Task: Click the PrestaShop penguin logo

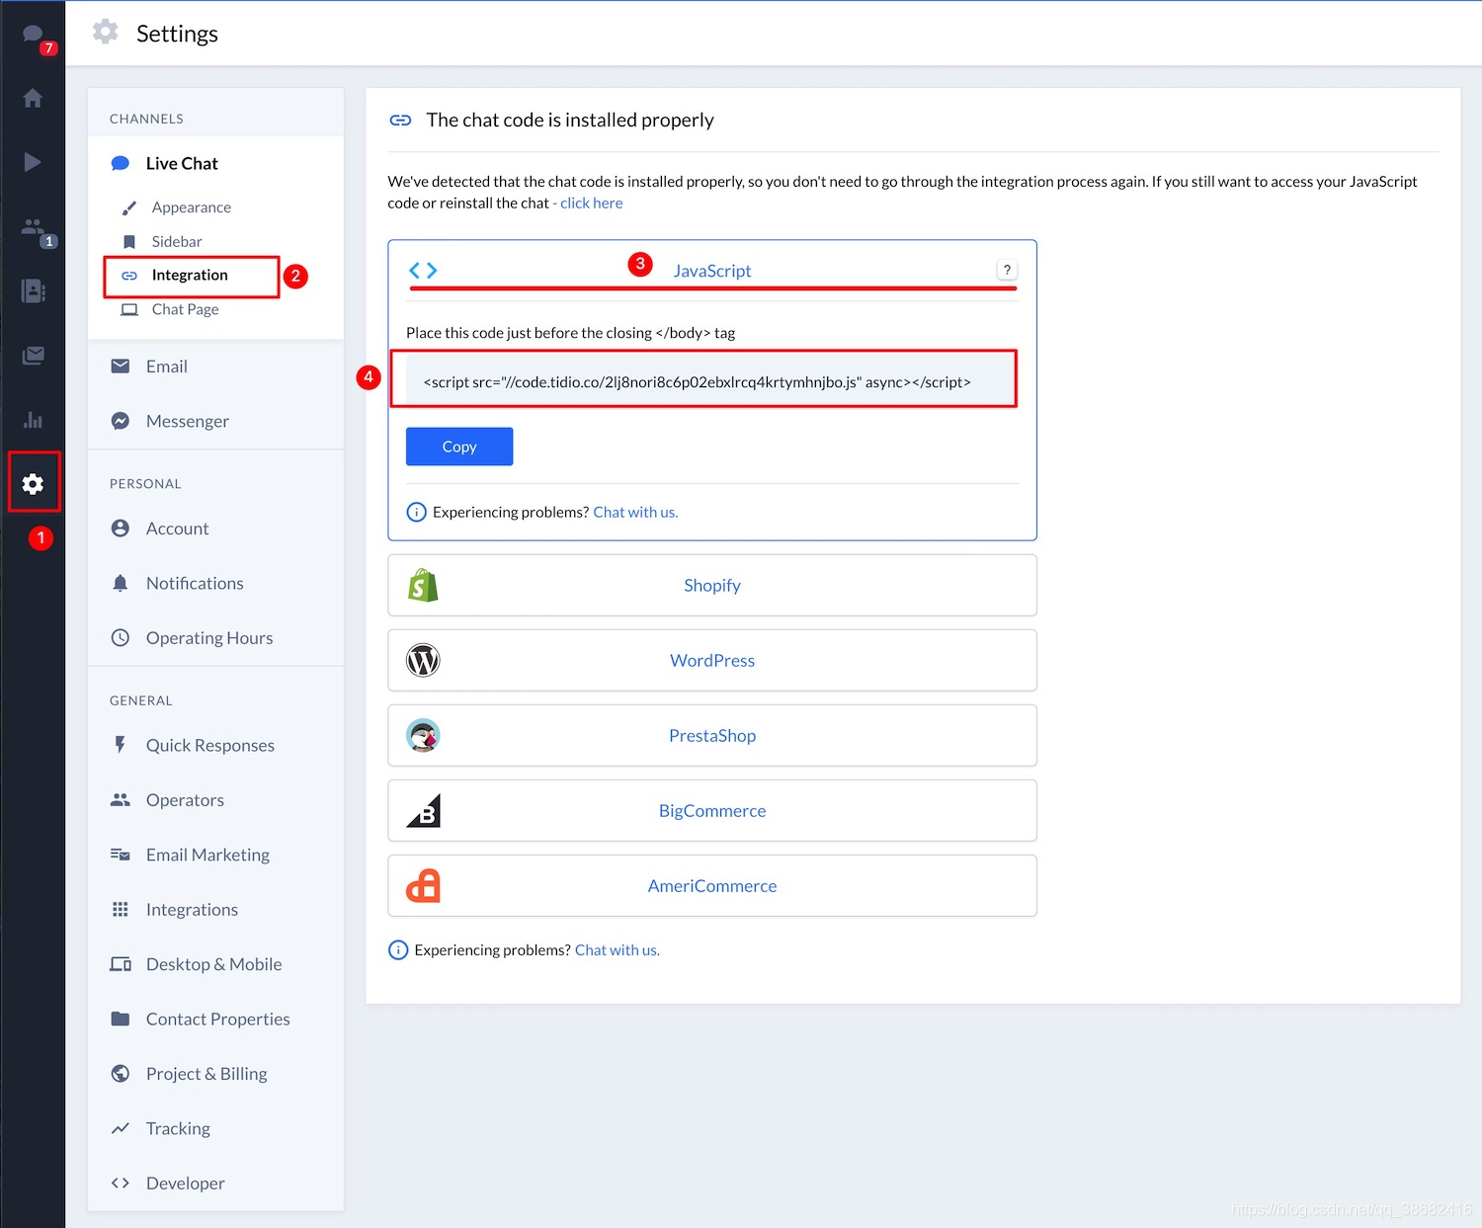Action: (423, 735)
